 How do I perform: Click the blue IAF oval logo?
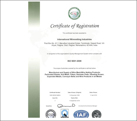coord(81,114)
